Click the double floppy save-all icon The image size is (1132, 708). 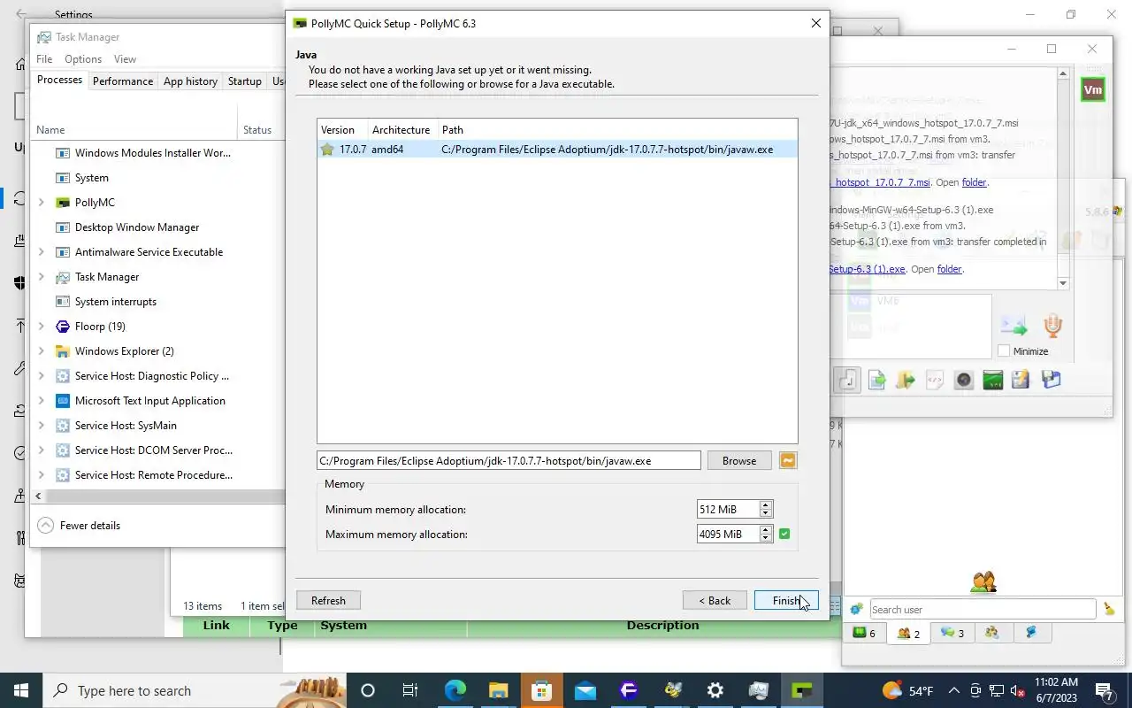click(1051, 380)
